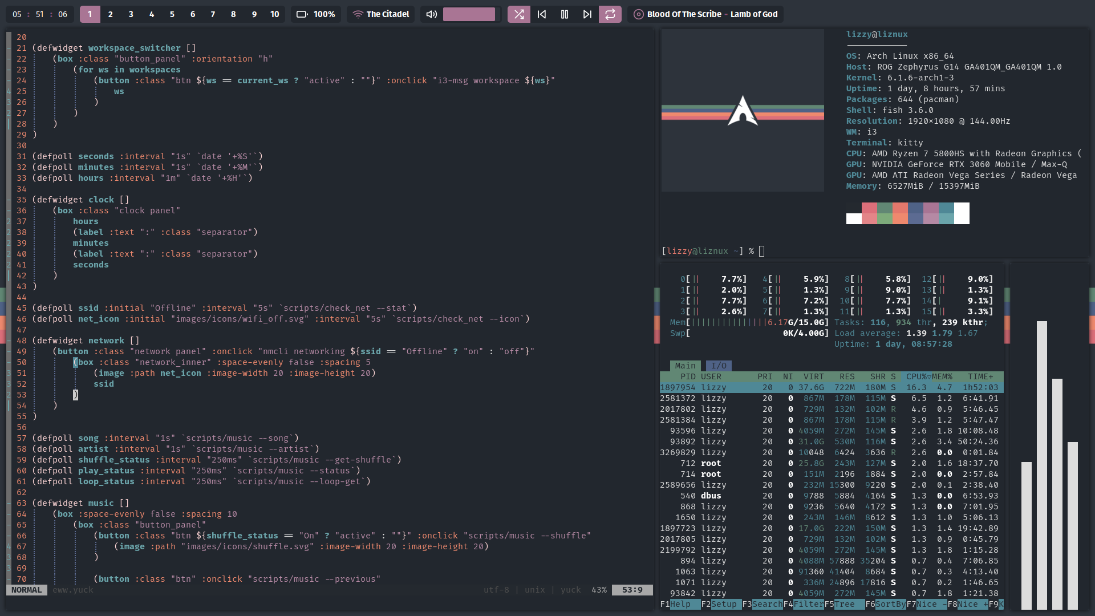Click the white color swatch in neofetch palette
1095x616 pixels.
962,213
